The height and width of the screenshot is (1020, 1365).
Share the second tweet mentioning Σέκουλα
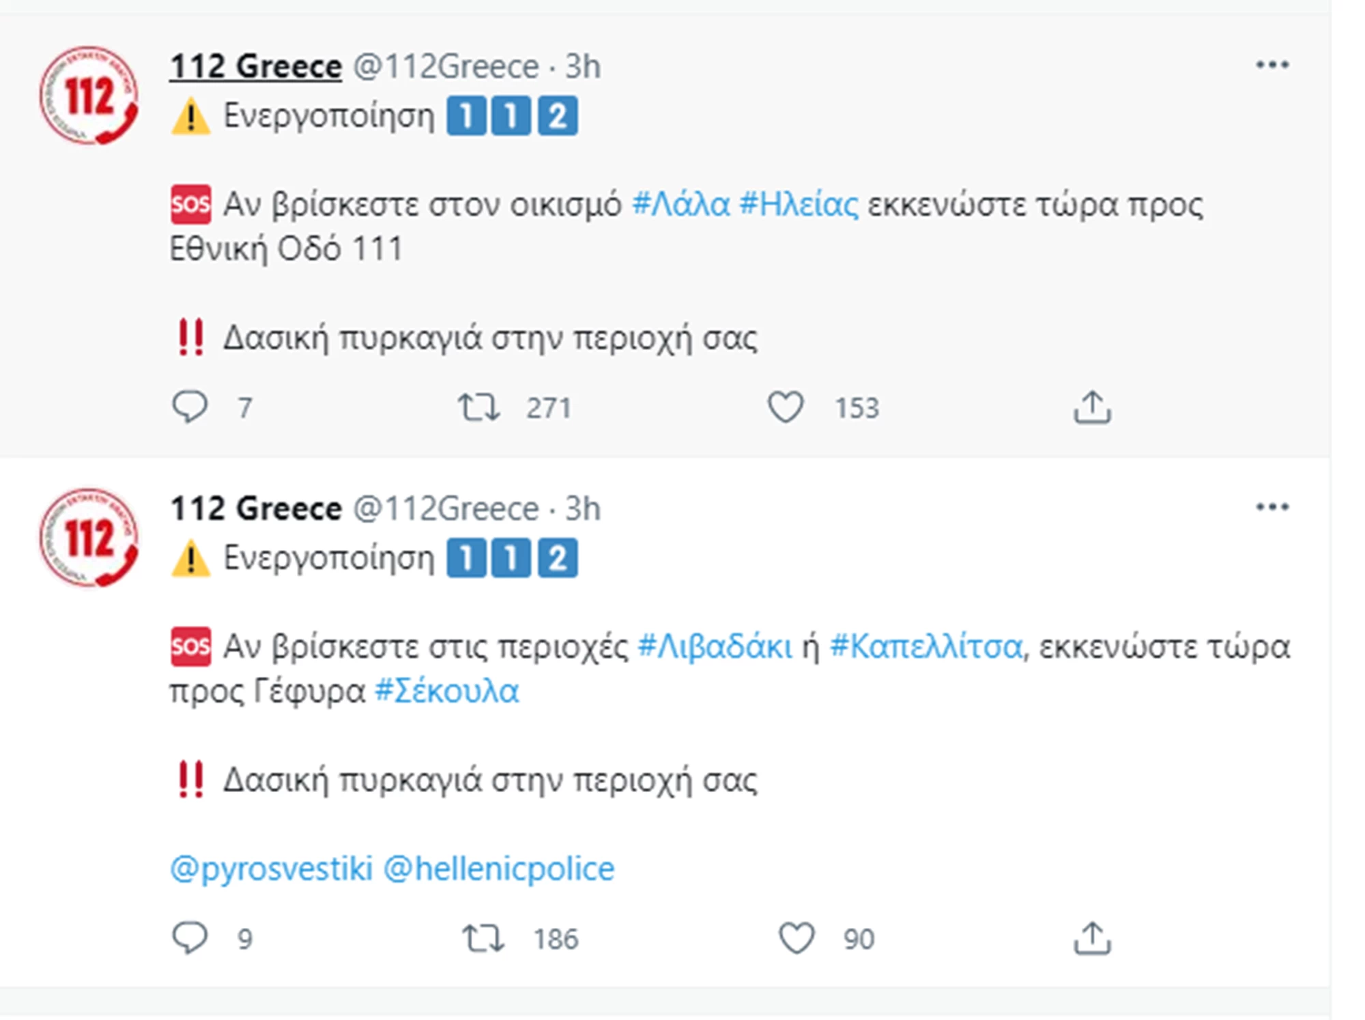[x=1092, y=938]
